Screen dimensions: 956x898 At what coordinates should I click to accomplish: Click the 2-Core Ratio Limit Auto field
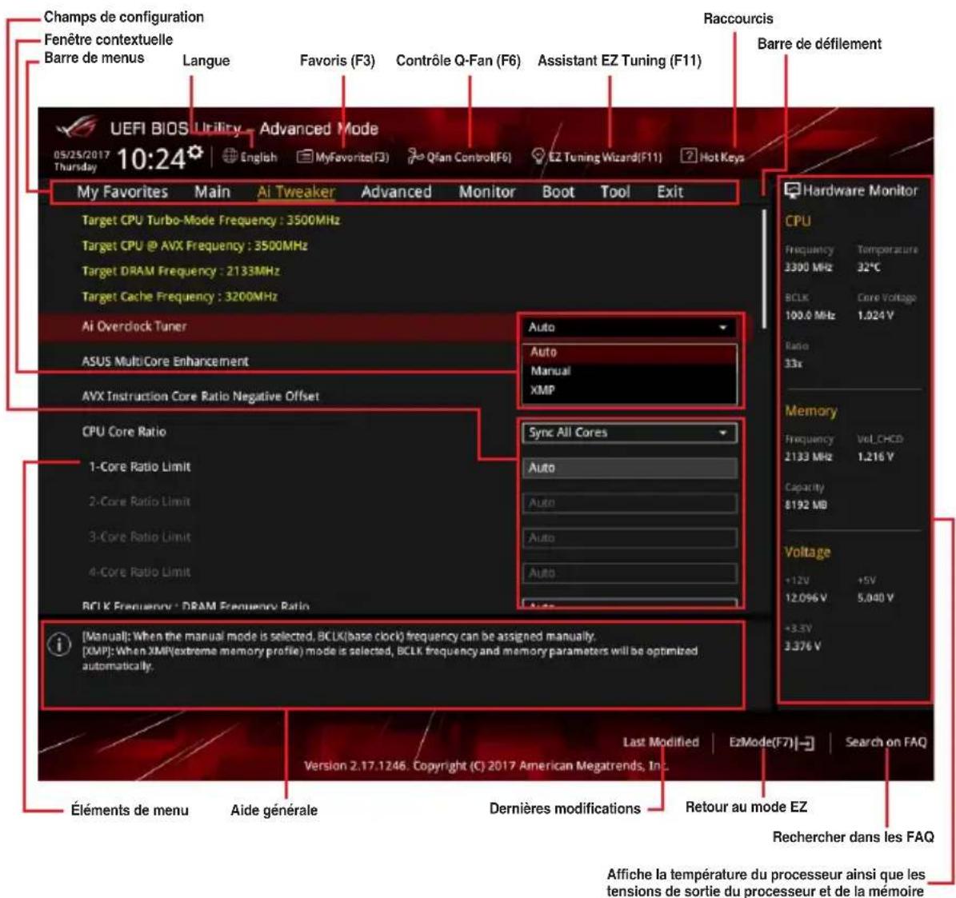point(630,503)
